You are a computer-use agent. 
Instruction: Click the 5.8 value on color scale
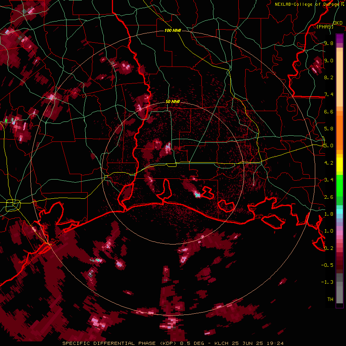[x=329, y=129]
